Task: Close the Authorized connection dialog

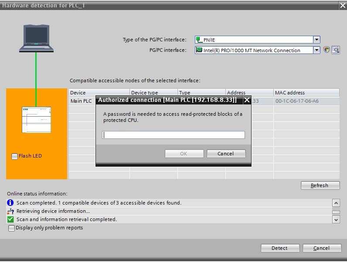Action: point(247,100)
